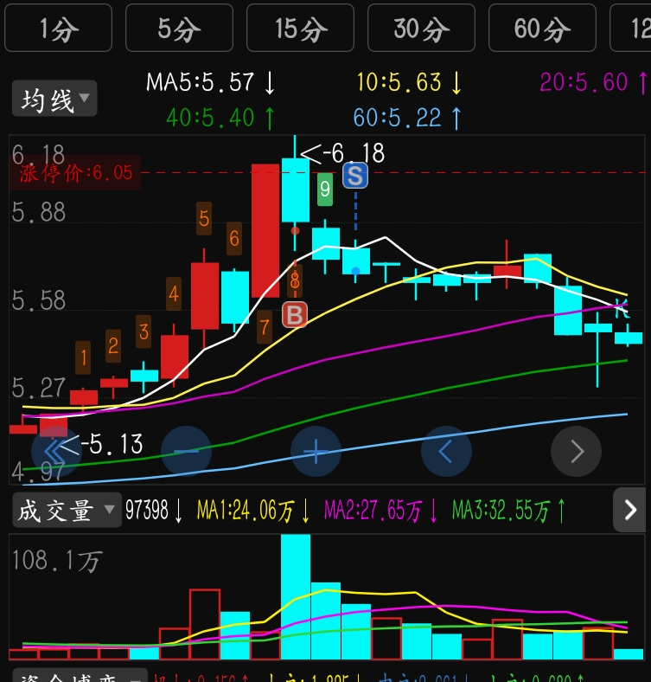
Task: Tap the green 40:5.40 moving average label
Action: coord(220,118)
